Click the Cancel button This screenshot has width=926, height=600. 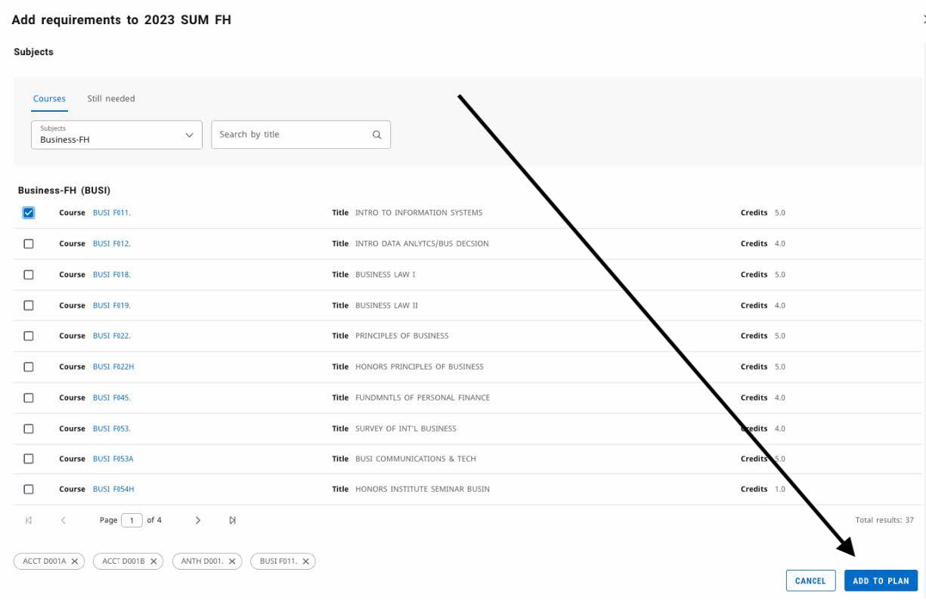810,580
